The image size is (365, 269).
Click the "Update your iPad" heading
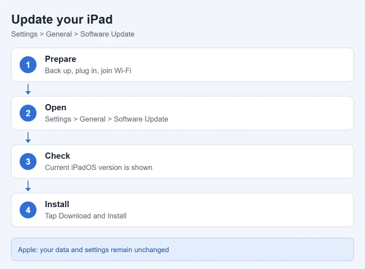(x=62, y=19)
